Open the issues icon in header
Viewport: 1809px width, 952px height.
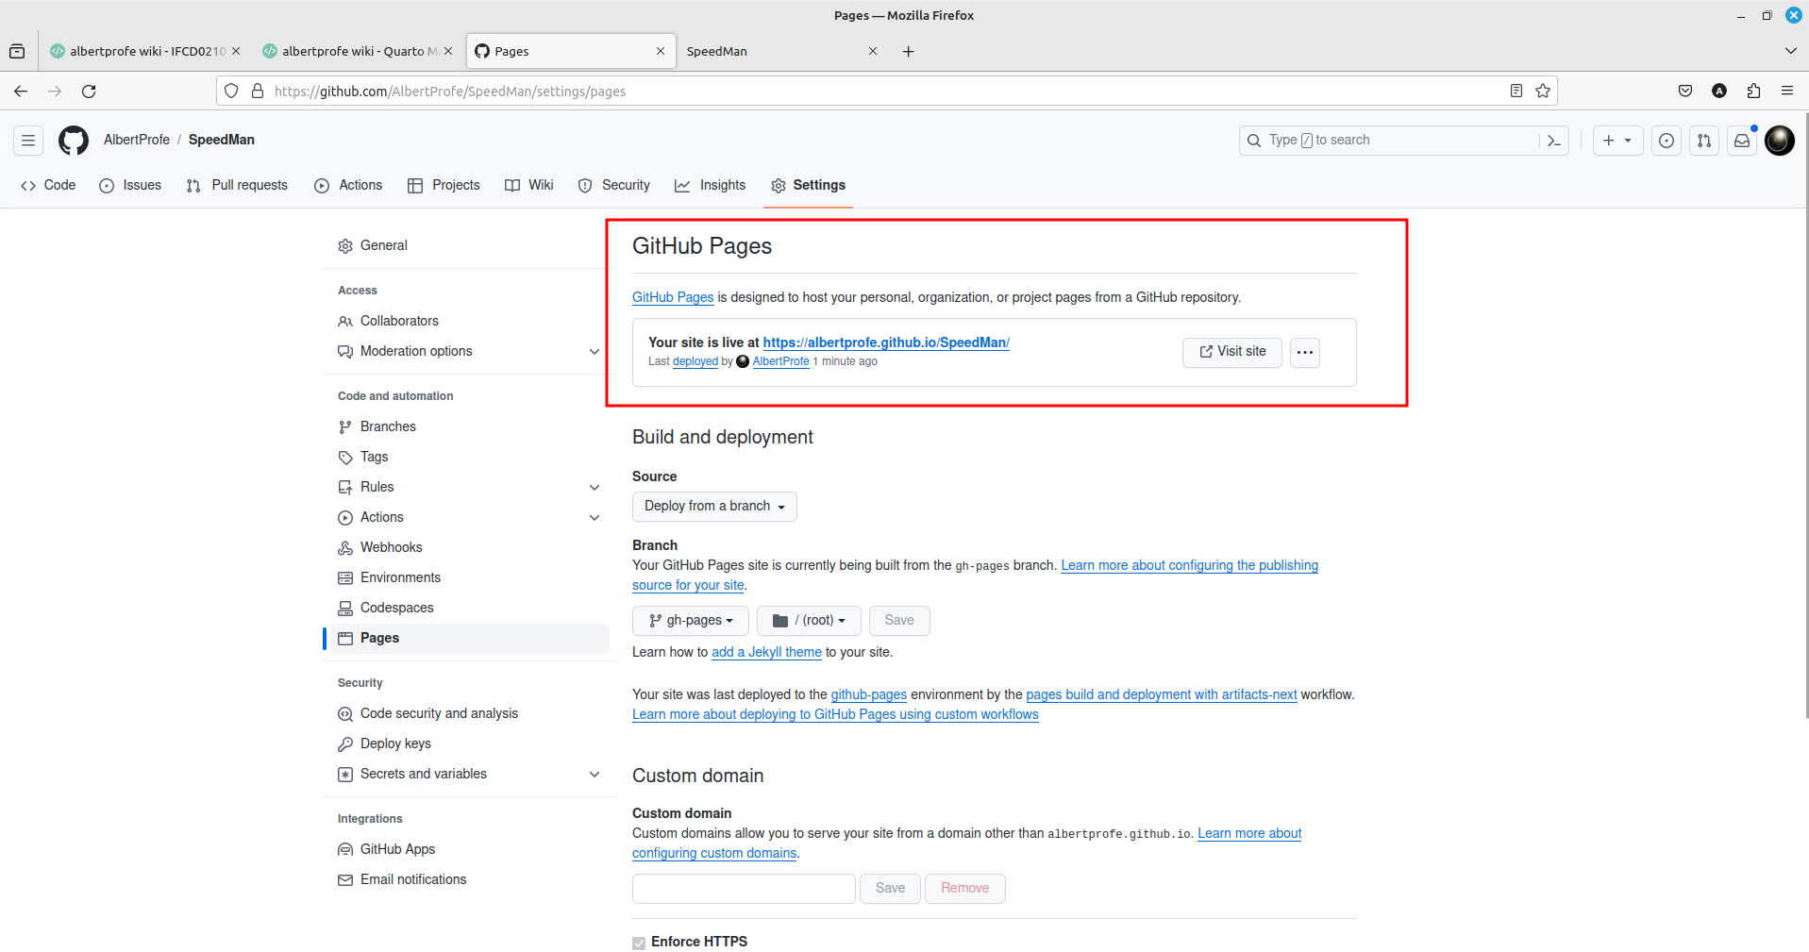[1667, 141]
